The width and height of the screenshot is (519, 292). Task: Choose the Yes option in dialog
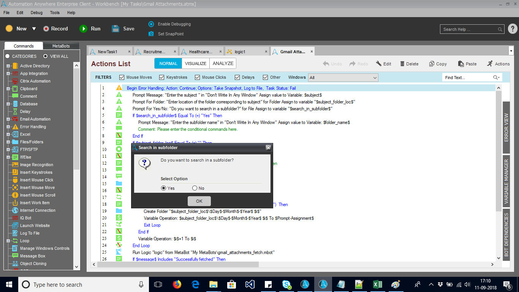tap(164, 188)
